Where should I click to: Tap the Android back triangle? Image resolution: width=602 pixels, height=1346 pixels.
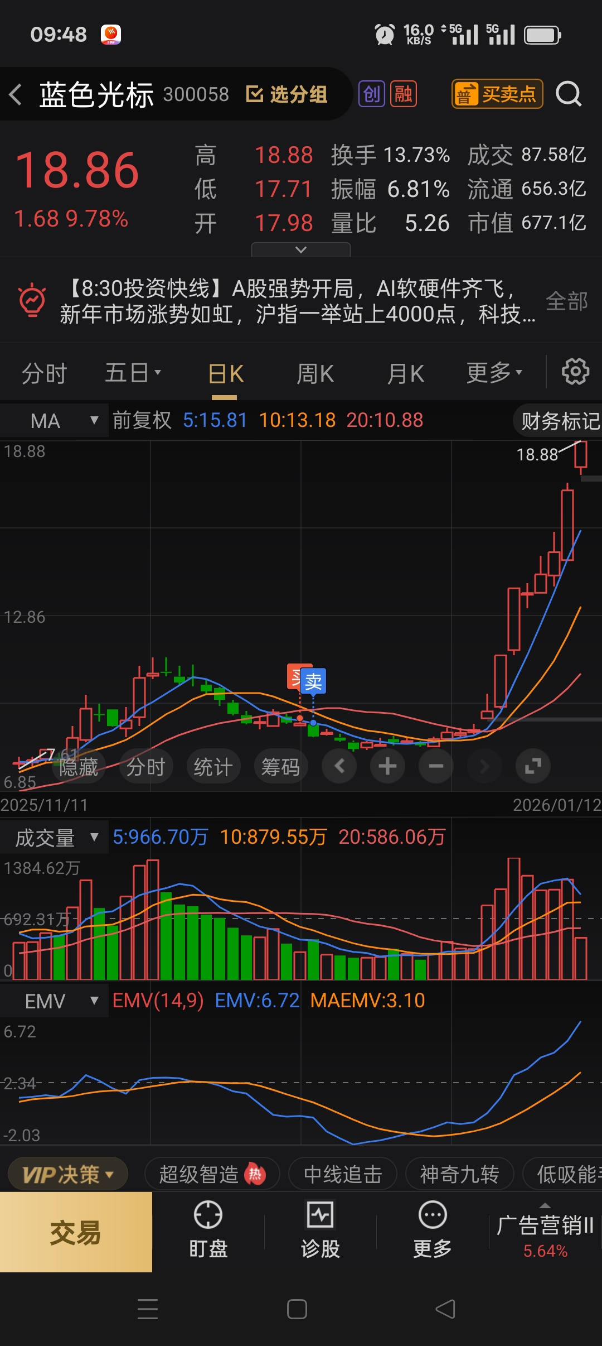[445, 1309]
